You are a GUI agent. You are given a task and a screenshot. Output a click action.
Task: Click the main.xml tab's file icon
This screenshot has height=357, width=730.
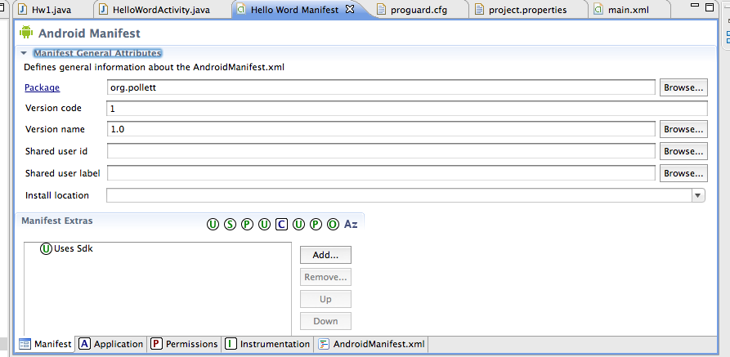[x=598, y=9]
